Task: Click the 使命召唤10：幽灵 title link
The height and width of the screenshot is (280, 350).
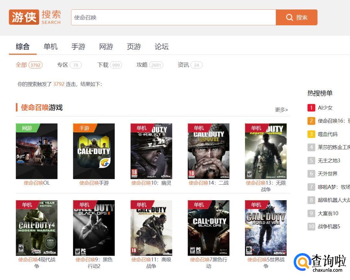Action: click(151, 183)
